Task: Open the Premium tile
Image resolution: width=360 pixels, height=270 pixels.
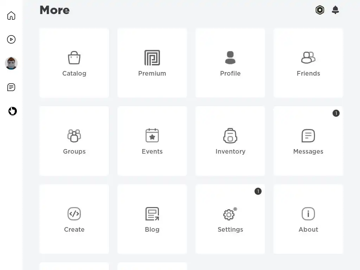Action: tap(152, 63)
